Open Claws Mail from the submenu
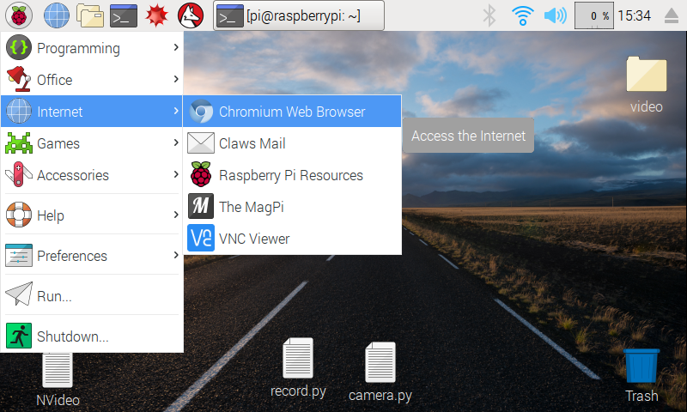 [x=292, y=143]
